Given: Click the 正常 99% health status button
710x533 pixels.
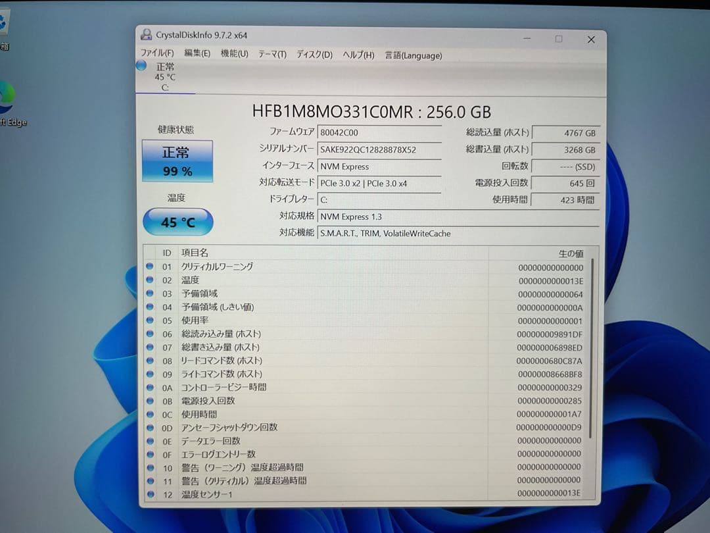Looking at the screenshot, I should pos(177,159).
